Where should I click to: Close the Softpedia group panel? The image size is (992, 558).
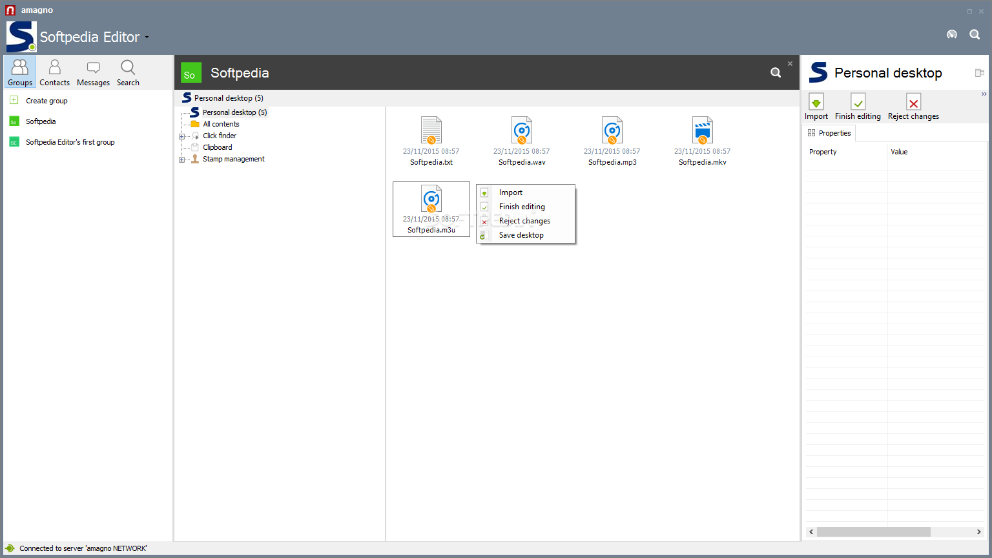790,63
